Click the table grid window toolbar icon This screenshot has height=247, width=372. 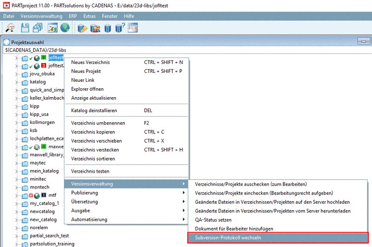[132, 28]
